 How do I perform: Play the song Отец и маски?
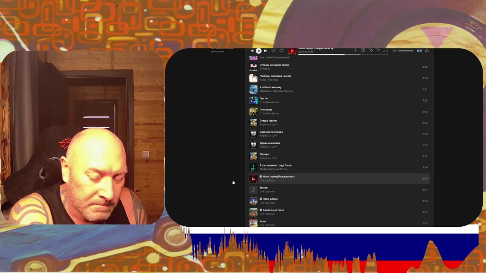point(268,121)
